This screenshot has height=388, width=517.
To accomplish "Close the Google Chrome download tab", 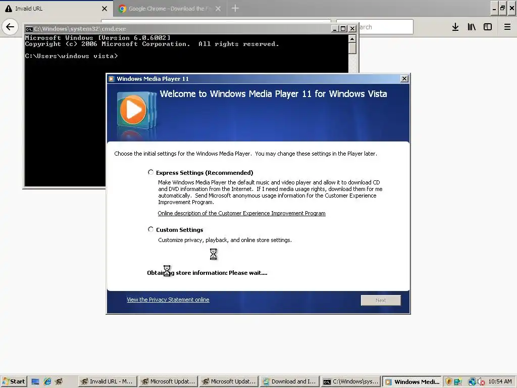I will [218, 9].
